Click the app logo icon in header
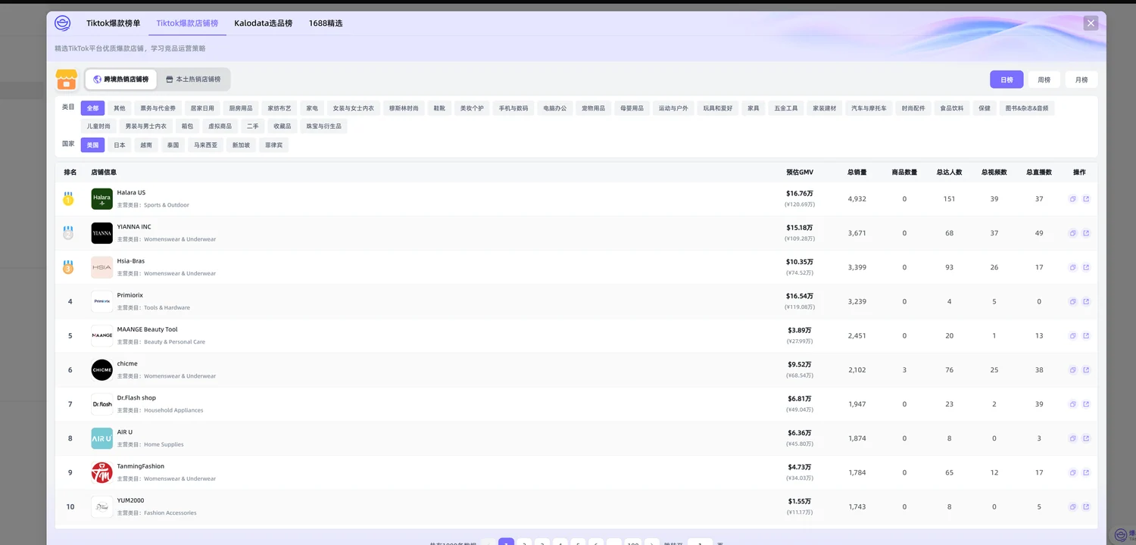Image resolution: width=1136 pixels, height=545 pixels. [x=62, y=23]
